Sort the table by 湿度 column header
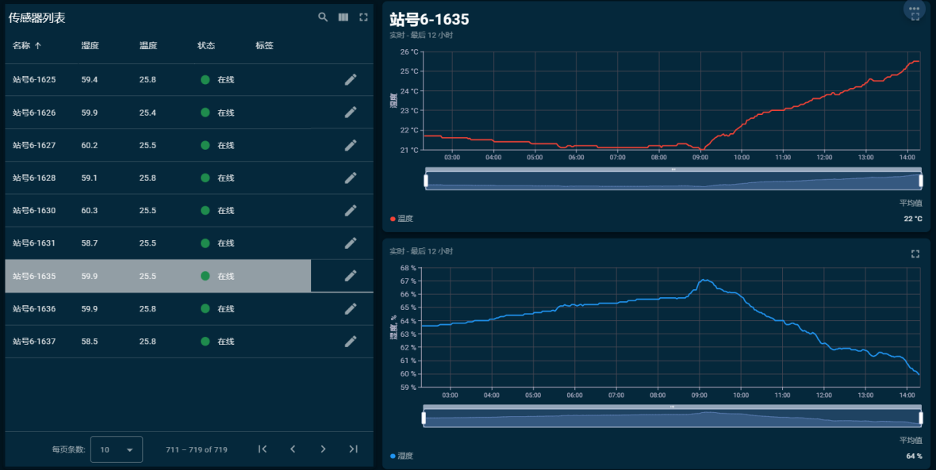 tap(90, 46)
